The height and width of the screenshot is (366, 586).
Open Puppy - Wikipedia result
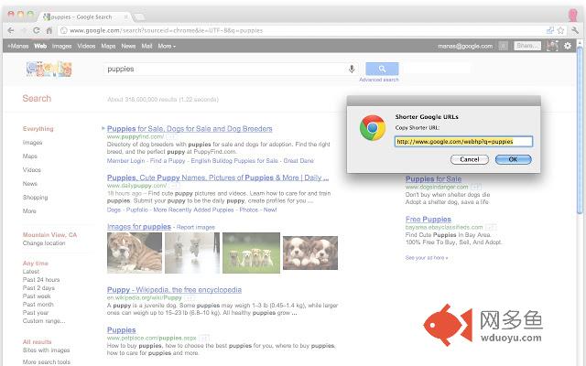(x=174, y=290)
